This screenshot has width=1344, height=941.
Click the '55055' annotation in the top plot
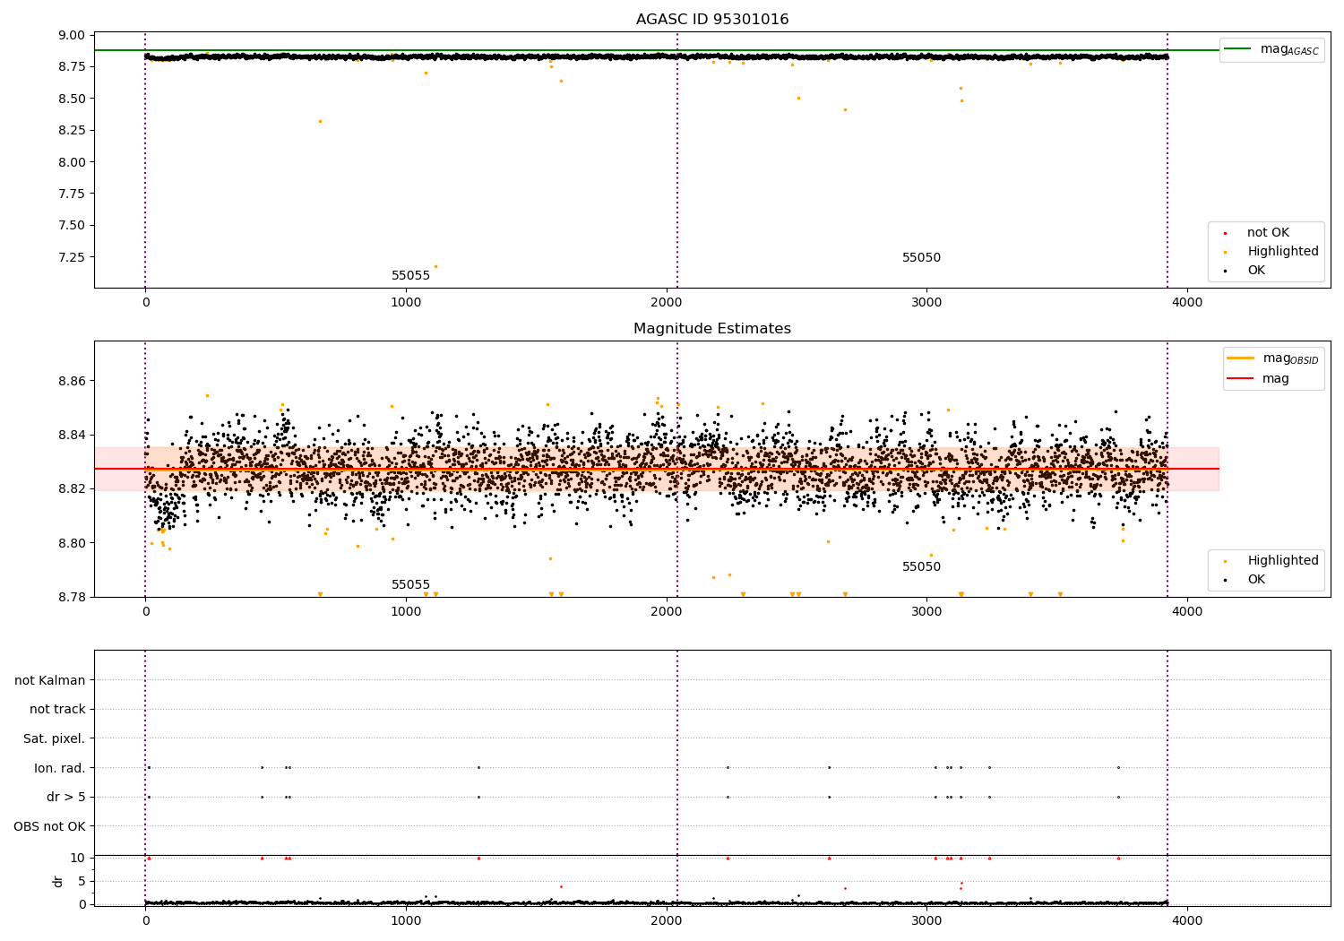[411, 276]
